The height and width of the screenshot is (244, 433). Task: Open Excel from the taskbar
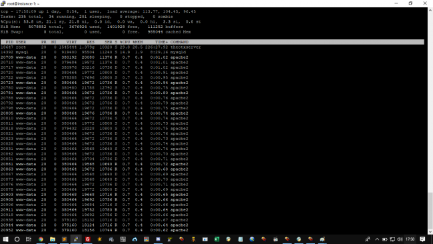(217, 239)
